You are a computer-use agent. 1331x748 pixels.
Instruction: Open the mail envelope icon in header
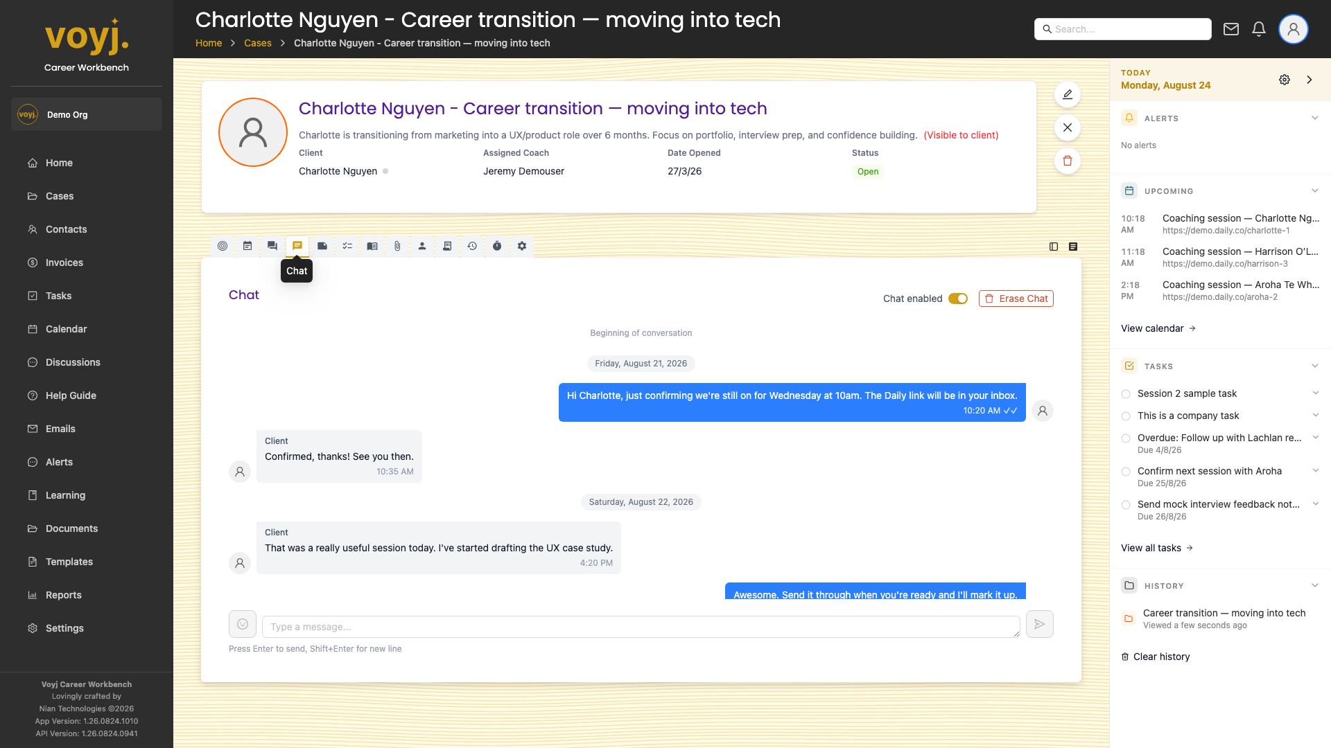tap(1231, 29)
